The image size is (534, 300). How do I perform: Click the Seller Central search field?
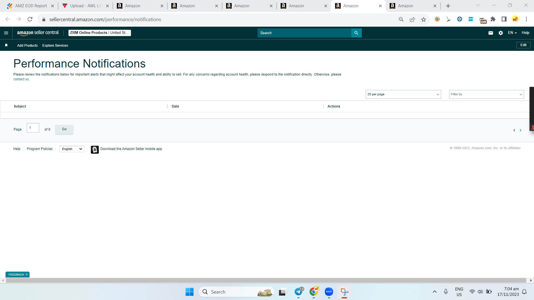coord(304,33)
